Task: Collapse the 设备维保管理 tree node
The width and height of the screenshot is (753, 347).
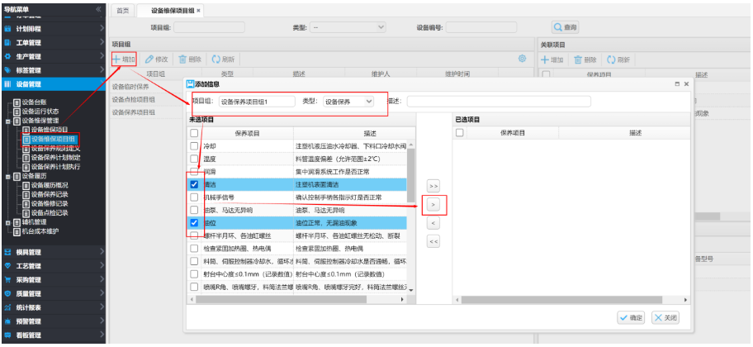Action: [8, 121]
